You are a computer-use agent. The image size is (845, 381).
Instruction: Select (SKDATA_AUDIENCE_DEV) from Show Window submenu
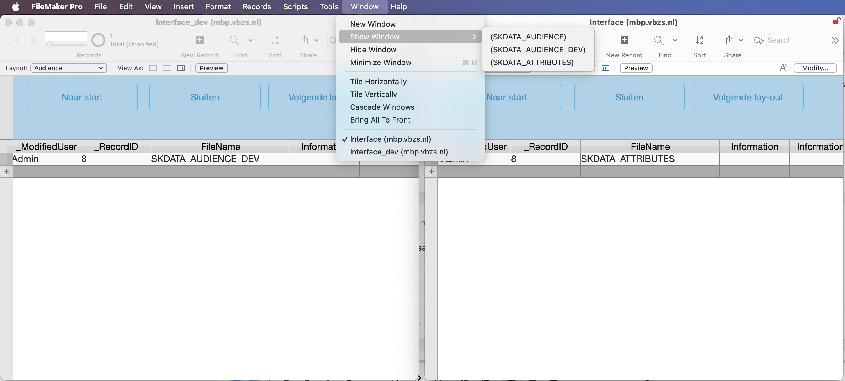tap(538, 49)
